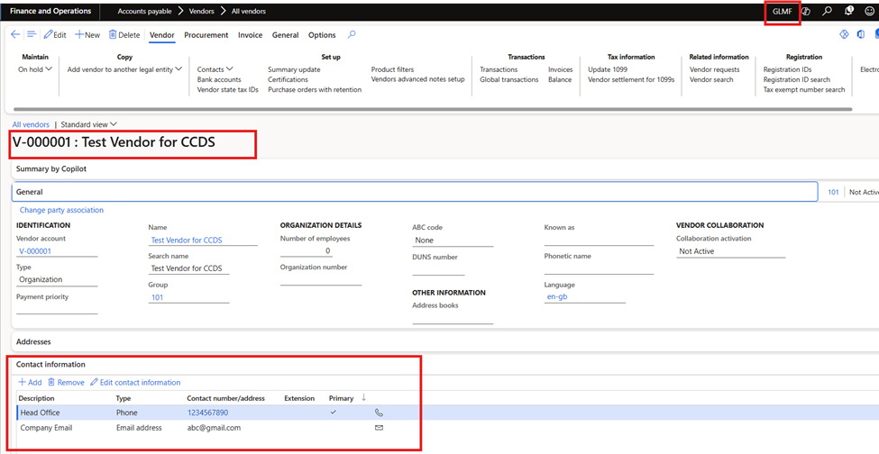Expand the On hold dropdown
This screenshot has height=454, width=879.
35,69
